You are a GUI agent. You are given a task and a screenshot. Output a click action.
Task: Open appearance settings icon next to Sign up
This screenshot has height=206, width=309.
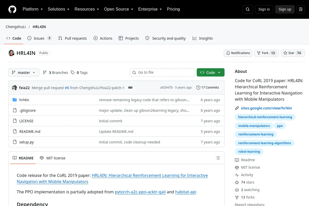click(x=301, y=9)
